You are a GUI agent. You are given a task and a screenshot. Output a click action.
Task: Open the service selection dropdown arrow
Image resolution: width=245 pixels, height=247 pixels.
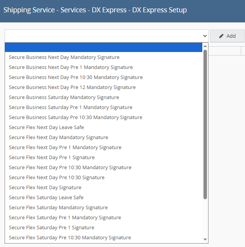point(205,36)
